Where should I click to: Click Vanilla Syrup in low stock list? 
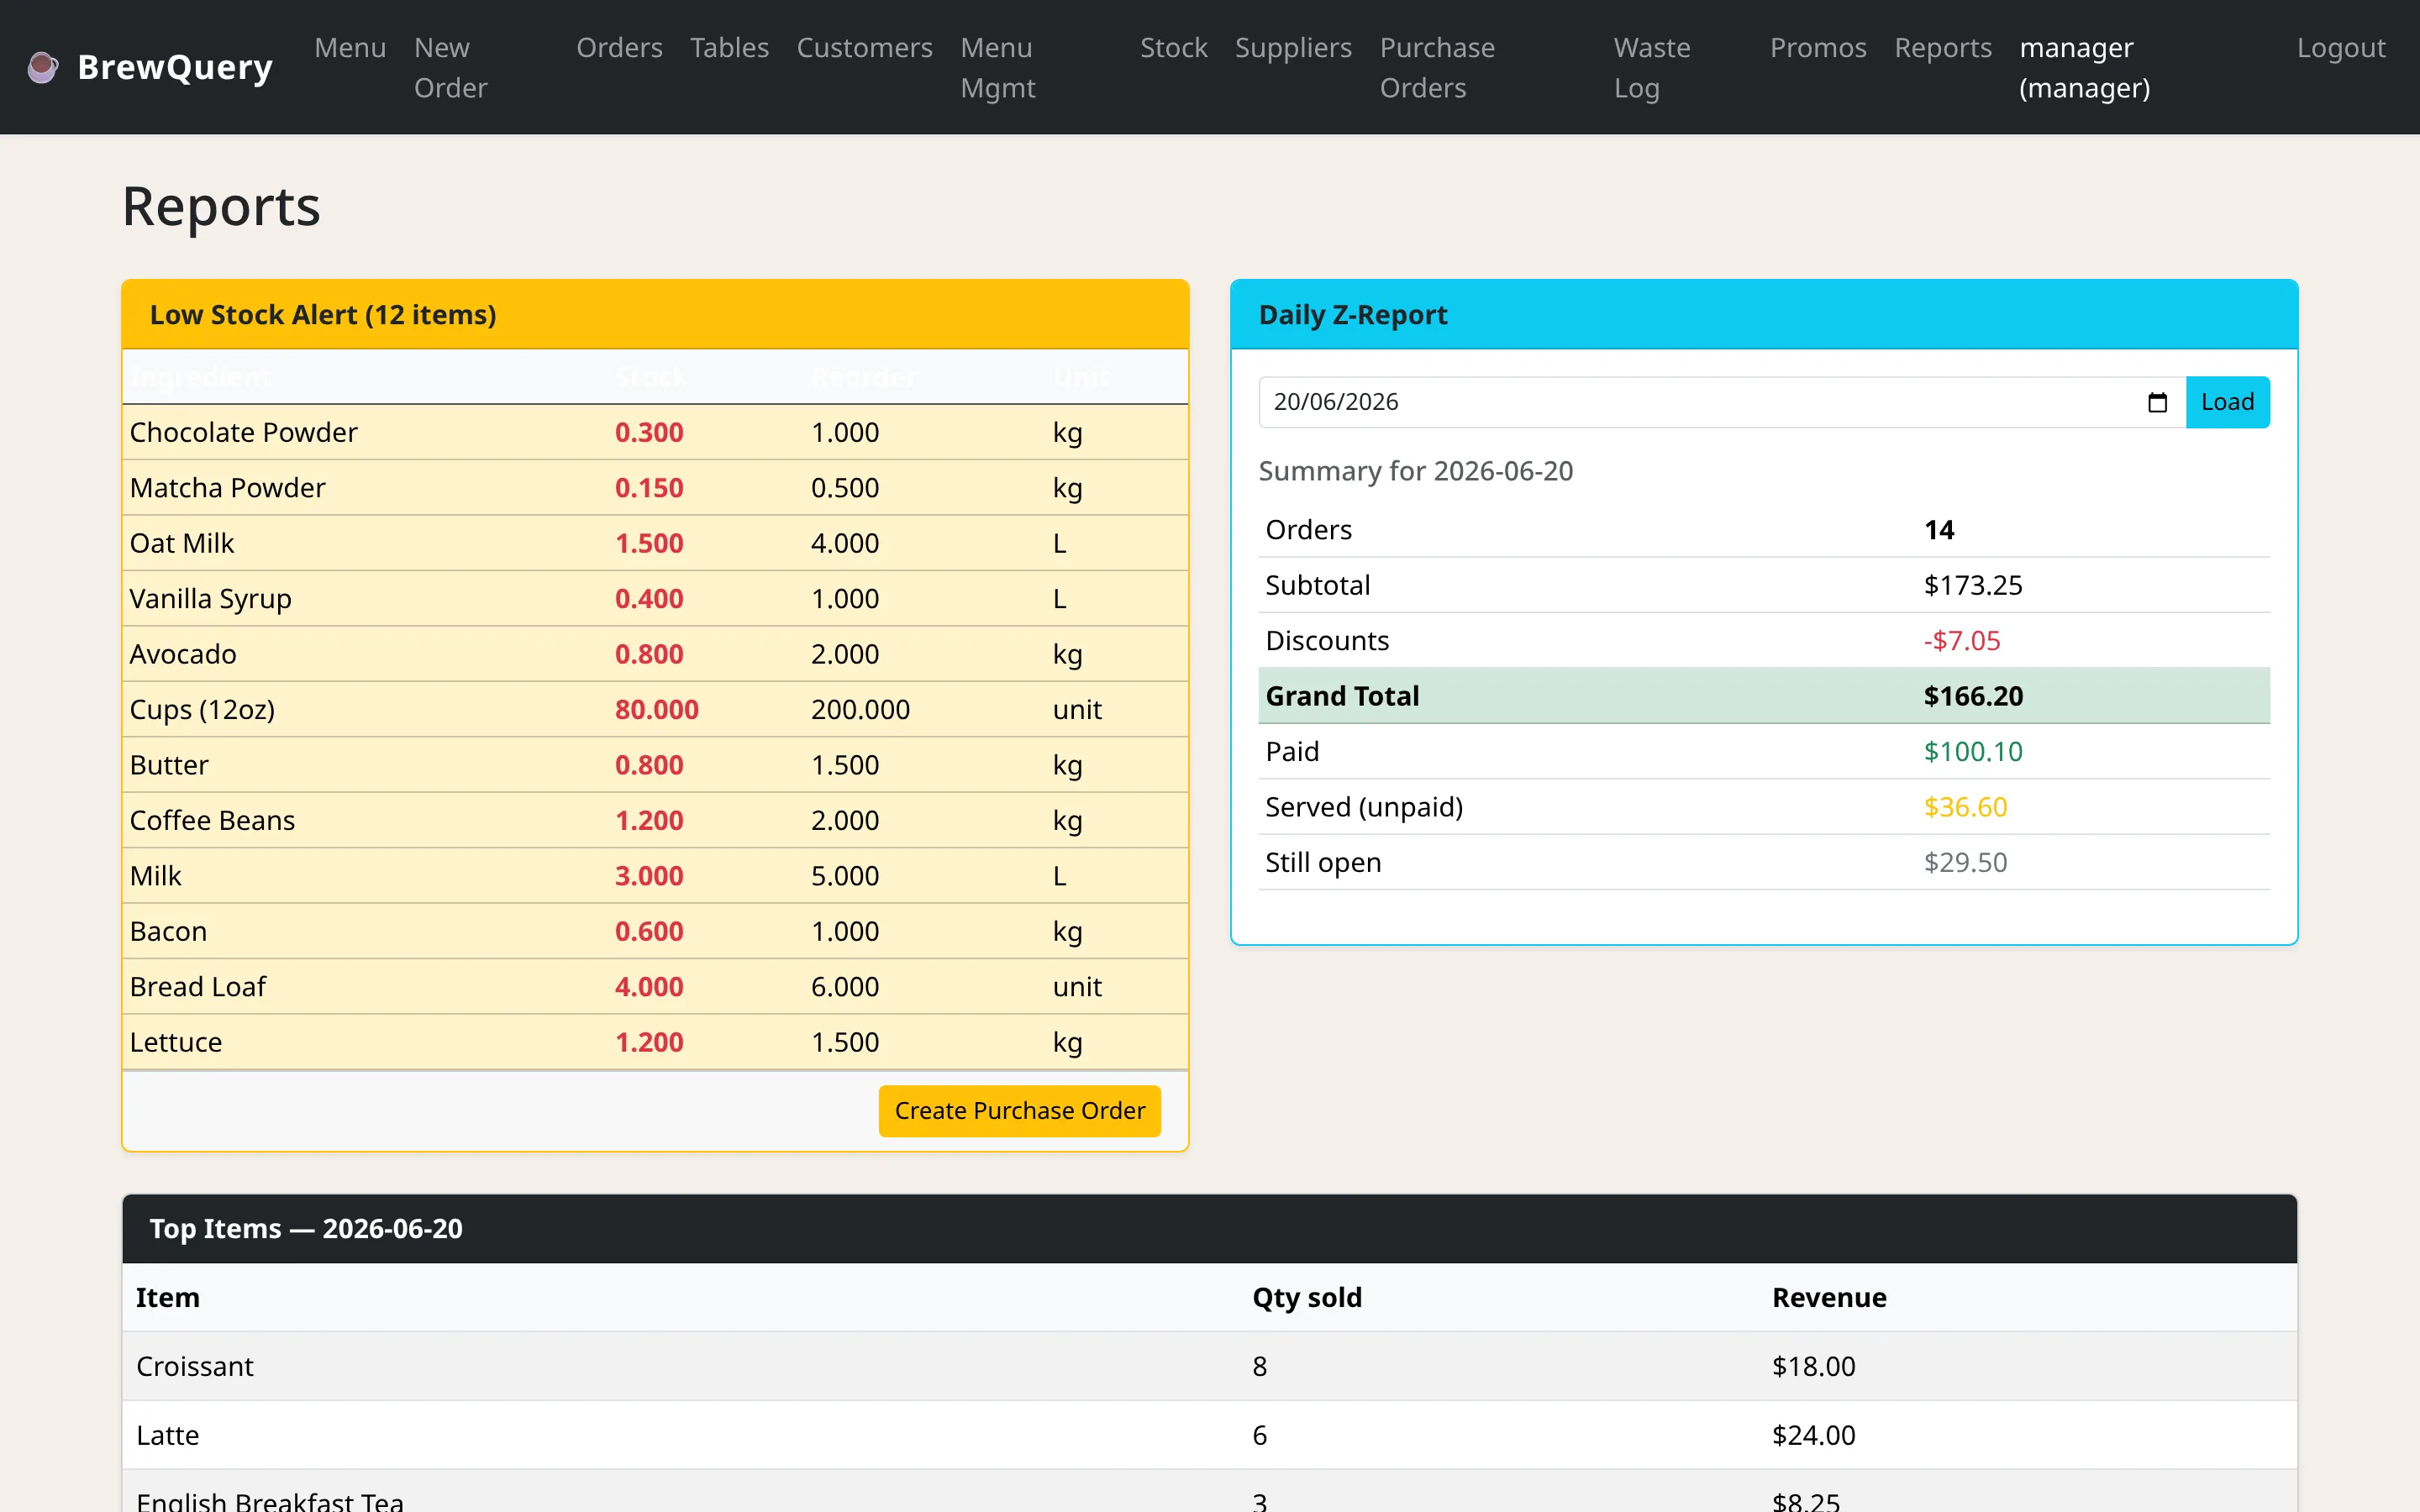click(x=210, y=599)
